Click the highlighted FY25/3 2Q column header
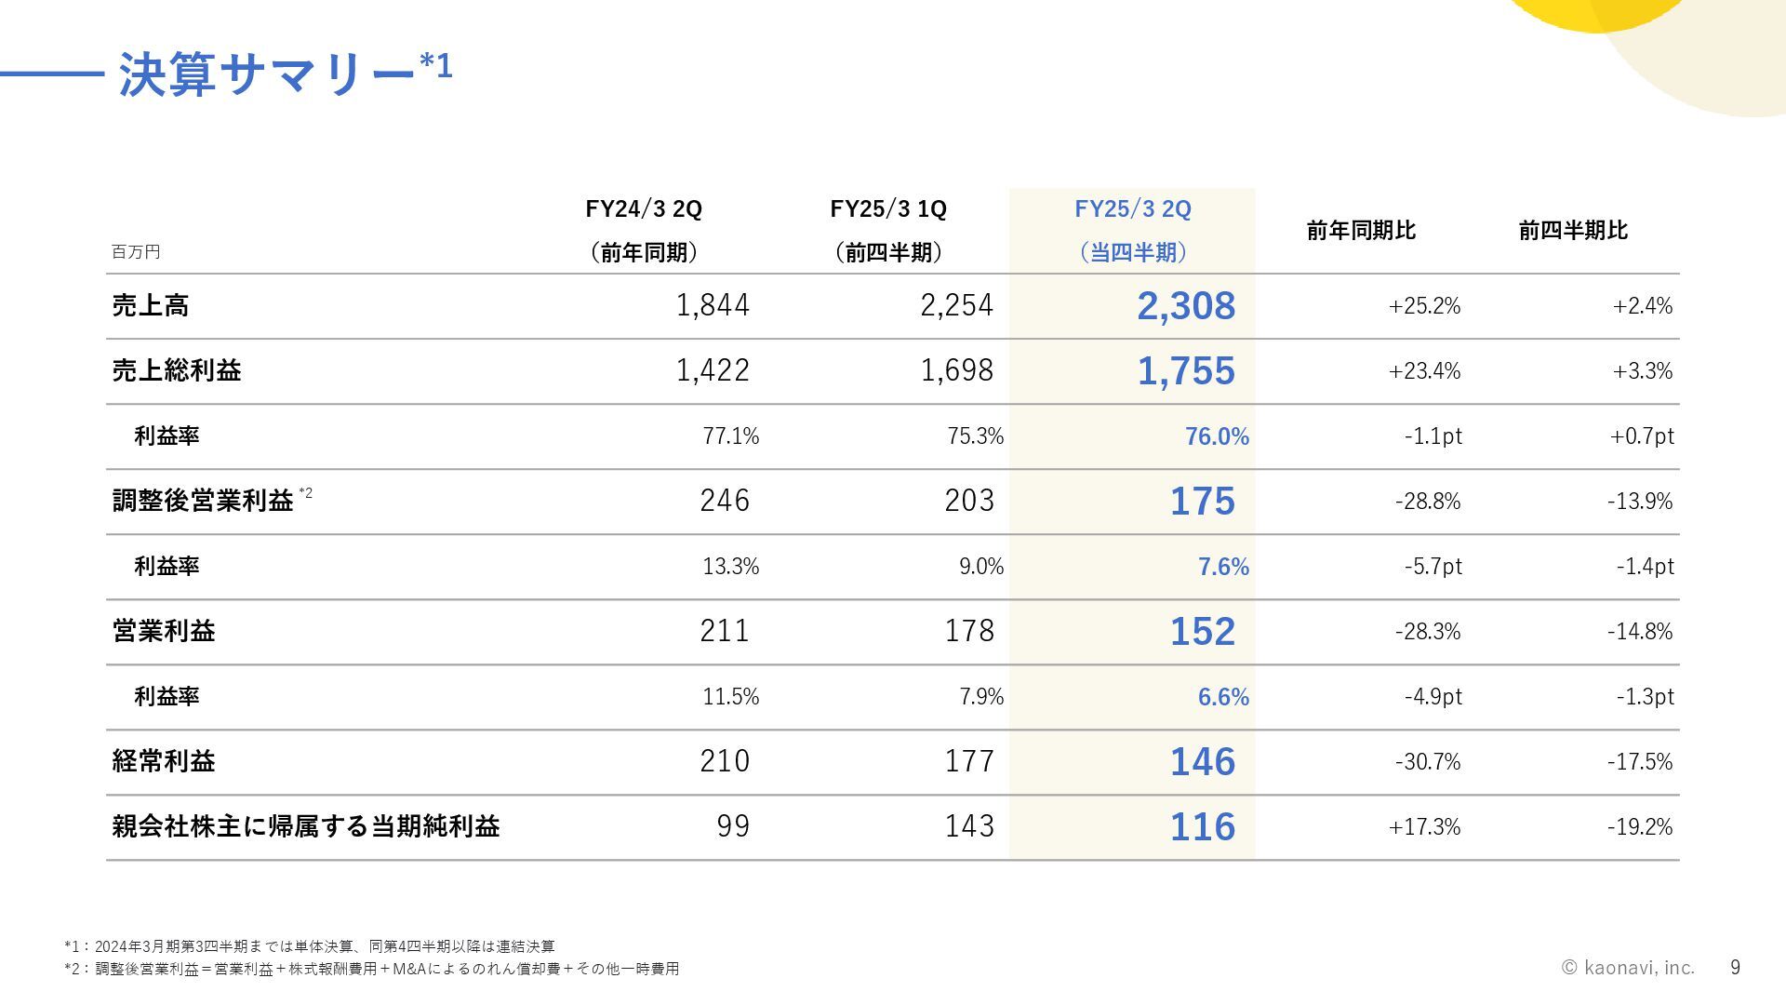Screen dimensions: 1786x1005 pos(1133,230)
